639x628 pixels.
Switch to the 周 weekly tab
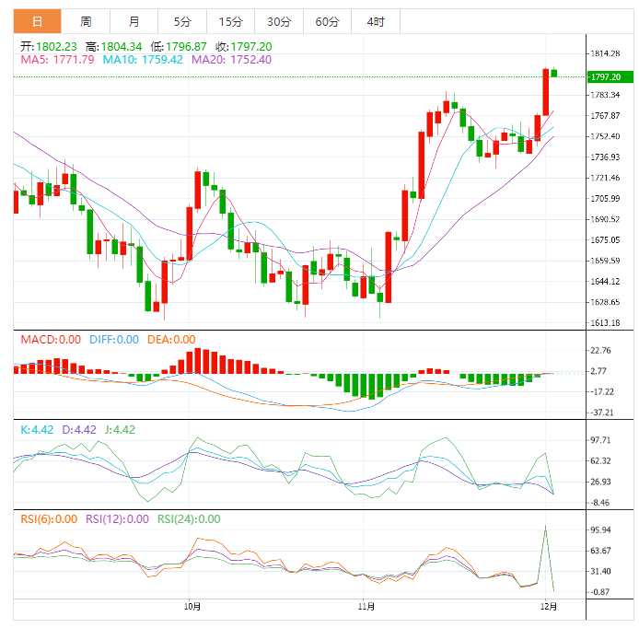[86, 21]
